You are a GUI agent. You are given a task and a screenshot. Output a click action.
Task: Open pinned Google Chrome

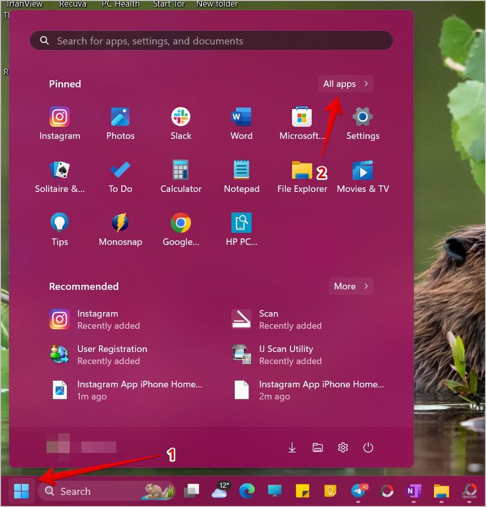point(181,229)
